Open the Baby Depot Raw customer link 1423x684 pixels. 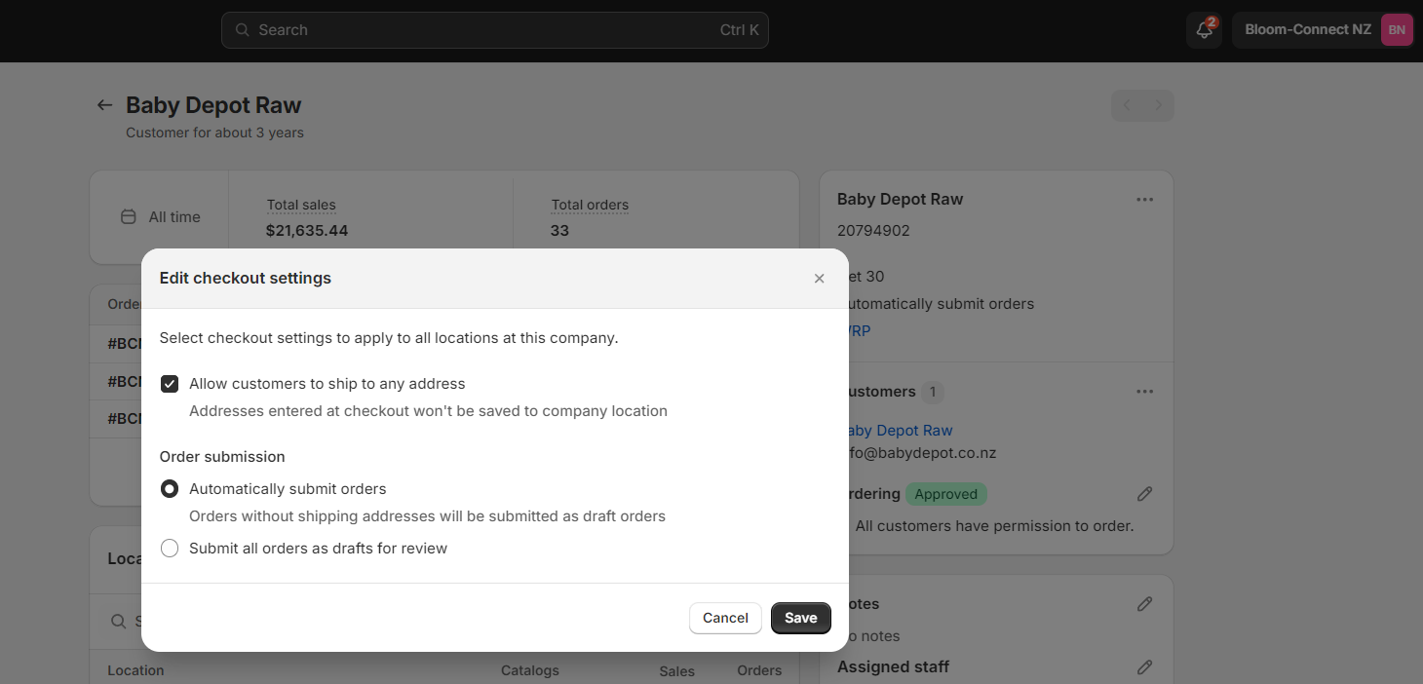(899, 431)
